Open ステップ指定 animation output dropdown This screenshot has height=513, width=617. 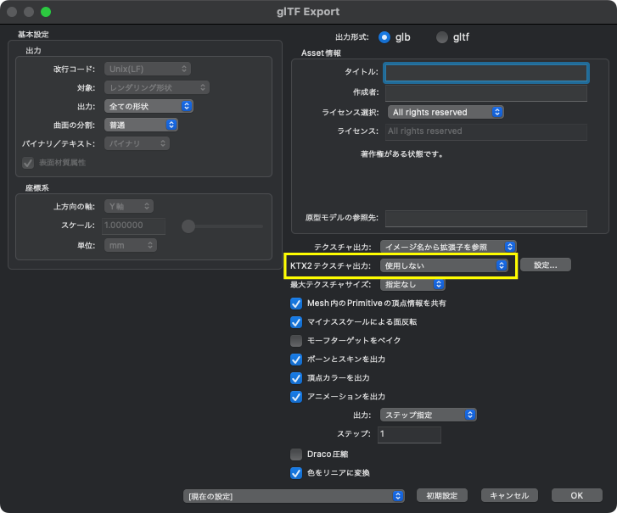(428, 415)
